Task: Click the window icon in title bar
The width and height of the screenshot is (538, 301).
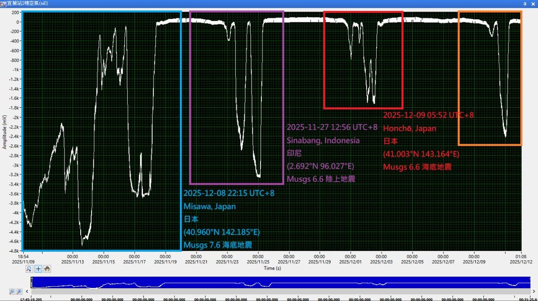Action: click(x=3, y=3)
